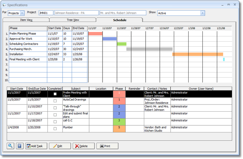This screenshot has height=159, width=243.
Task: Select the cyan Final Meeting Gantt bar
Action: [x=224, y=59]
